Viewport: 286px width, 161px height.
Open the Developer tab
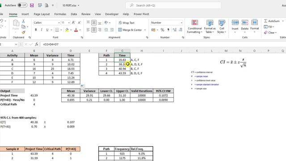(112, 14)
